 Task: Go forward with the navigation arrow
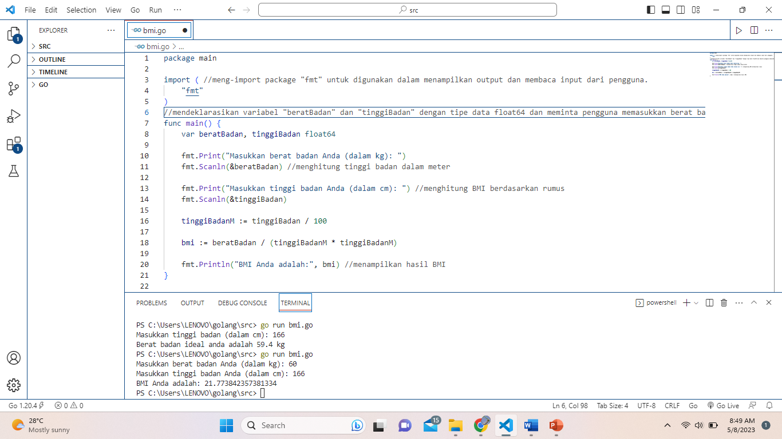(x=247, y=10)
